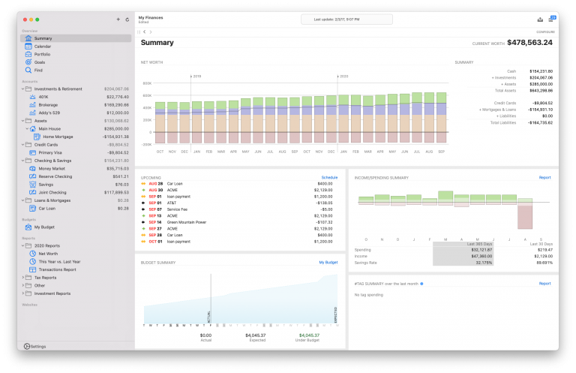The height and width of the screenshot is (373, 576).
Task: Open the Schedule link in Upcoming
Action: (x=329, y=178)
